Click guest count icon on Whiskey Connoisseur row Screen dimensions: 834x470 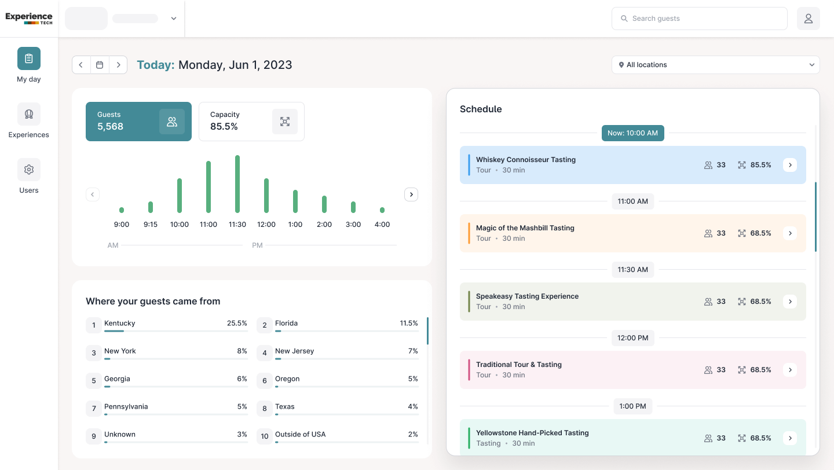click(x=708, y=165)
